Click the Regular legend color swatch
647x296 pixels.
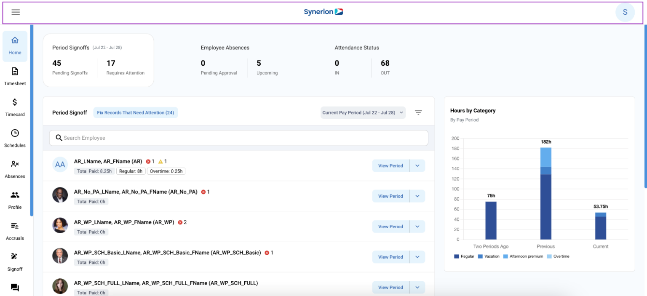pyautogui.click(x=456, y=256)
